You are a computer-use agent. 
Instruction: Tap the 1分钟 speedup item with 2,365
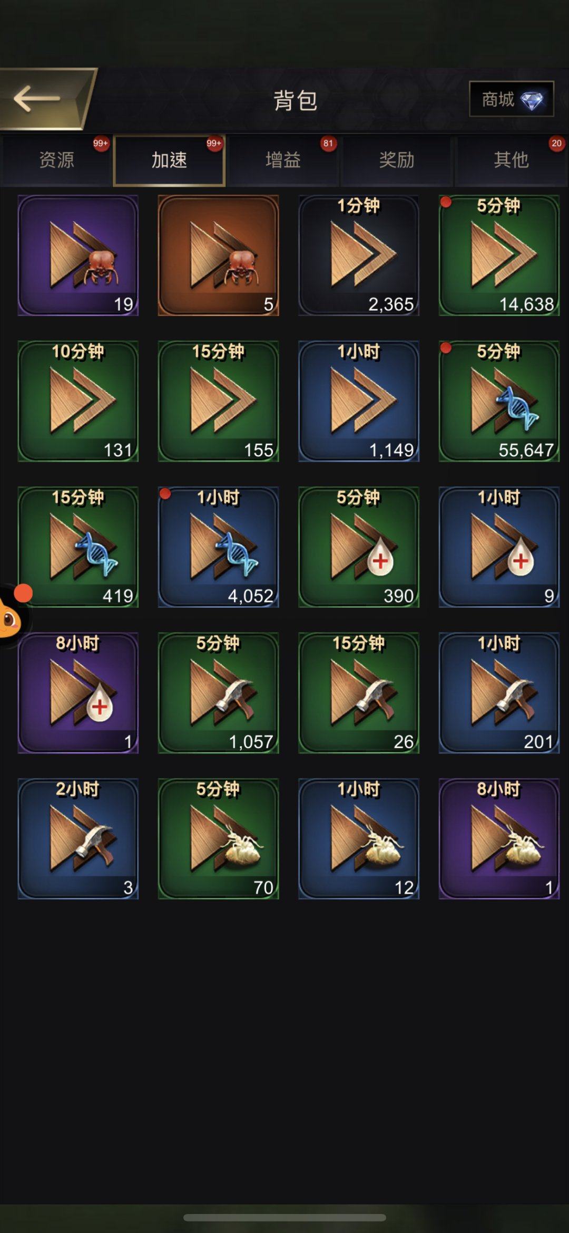tap(359, 255)
